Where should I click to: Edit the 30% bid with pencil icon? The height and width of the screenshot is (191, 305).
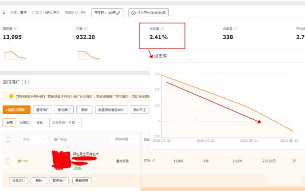pyautogui.click(x=153, y=161)
